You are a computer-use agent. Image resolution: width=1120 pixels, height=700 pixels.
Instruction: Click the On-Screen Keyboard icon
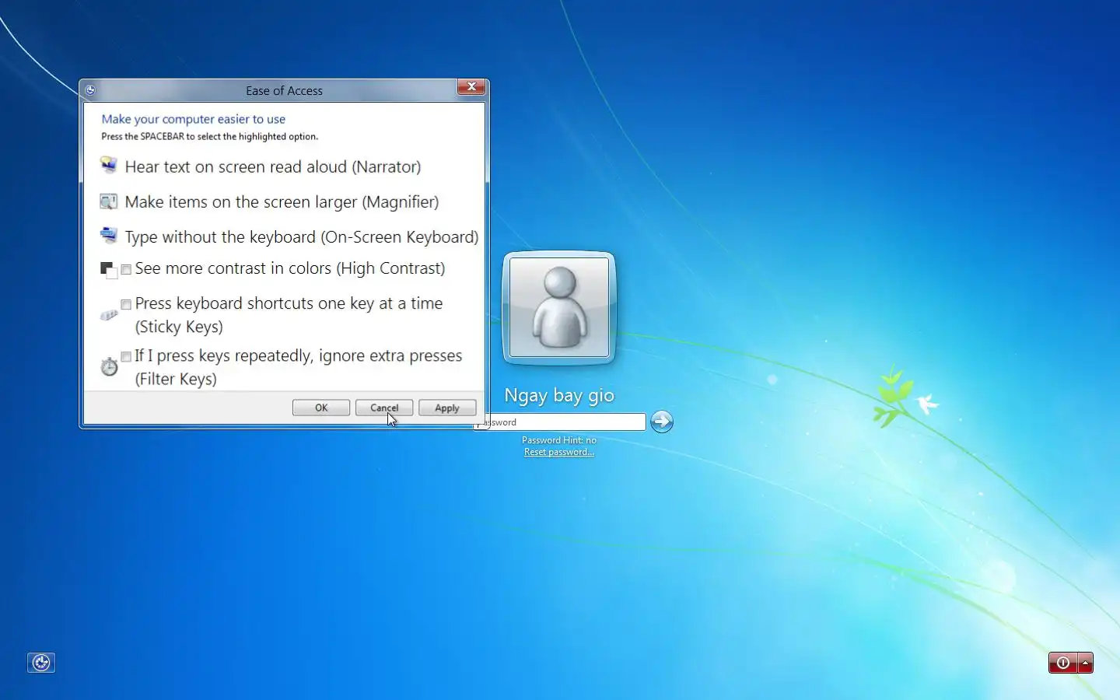(x=109, y=236)
